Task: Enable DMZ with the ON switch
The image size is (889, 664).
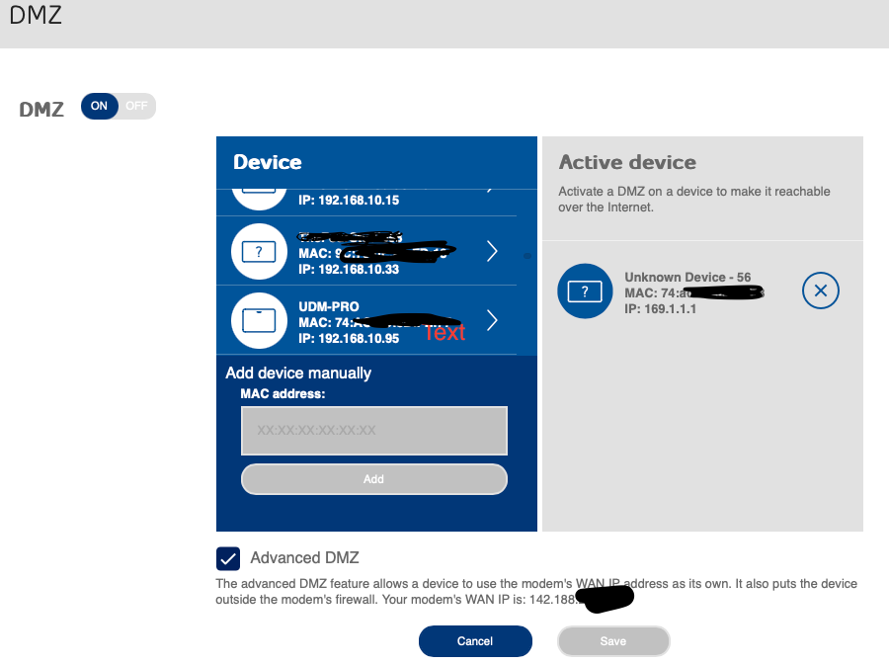Action: [x=100, y=106]
